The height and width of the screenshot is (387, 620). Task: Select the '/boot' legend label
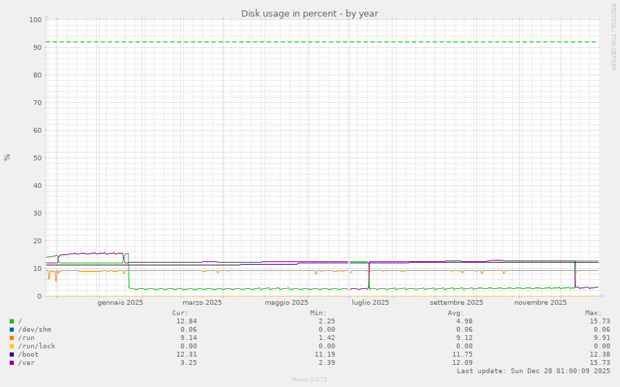coord(28,355)
